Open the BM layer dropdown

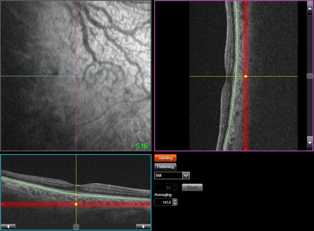[168, 175]
